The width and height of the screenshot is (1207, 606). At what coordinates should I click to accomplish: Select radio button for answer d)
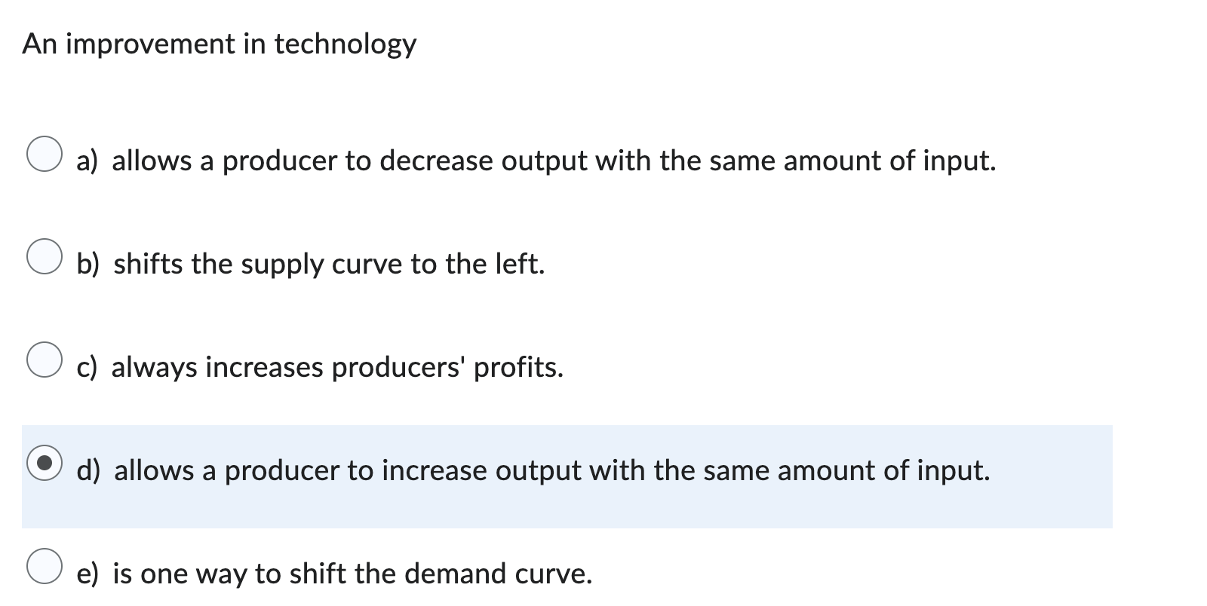click(45, 464)
